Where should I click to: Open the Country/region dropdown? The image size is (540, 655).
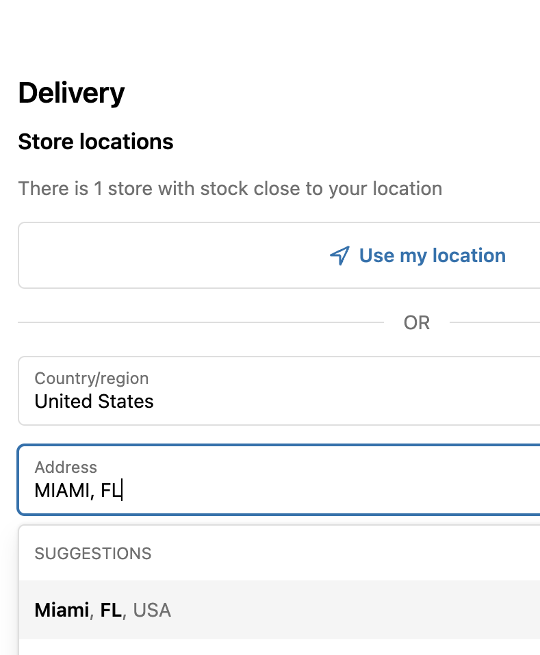coord(279,391)
